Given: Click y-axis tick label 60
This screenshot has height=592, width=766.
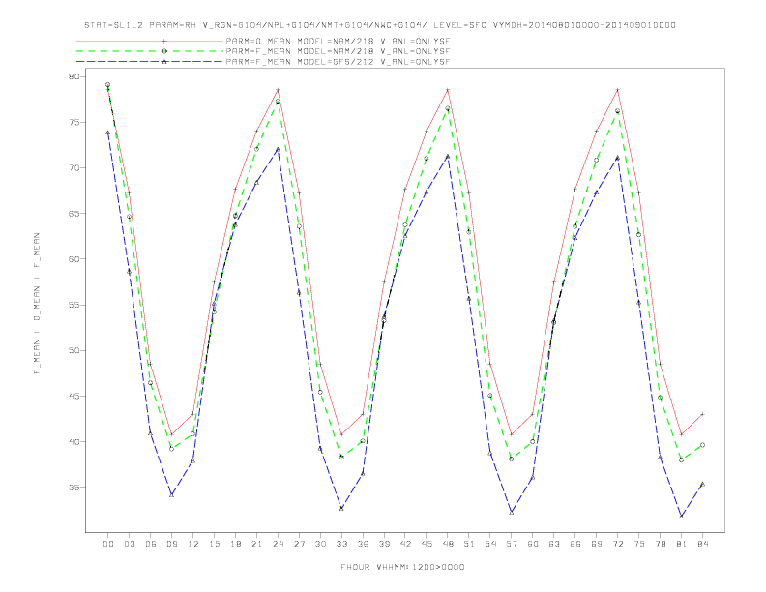Looking at the screenshot, I should (x=74, y=259).
